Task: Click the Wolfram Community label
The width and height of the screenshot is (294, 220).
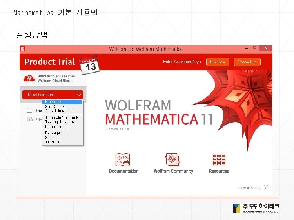Action: coord(173,171)
